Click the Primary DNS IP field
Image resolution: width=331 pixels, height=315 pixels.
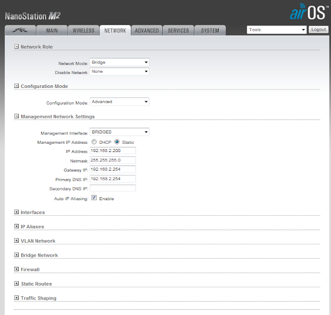113,179
